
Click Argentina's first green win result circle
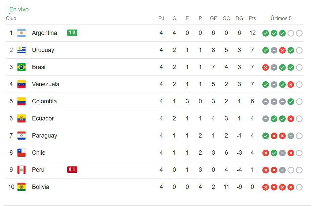pyautogui.click(x=266, y=33)
